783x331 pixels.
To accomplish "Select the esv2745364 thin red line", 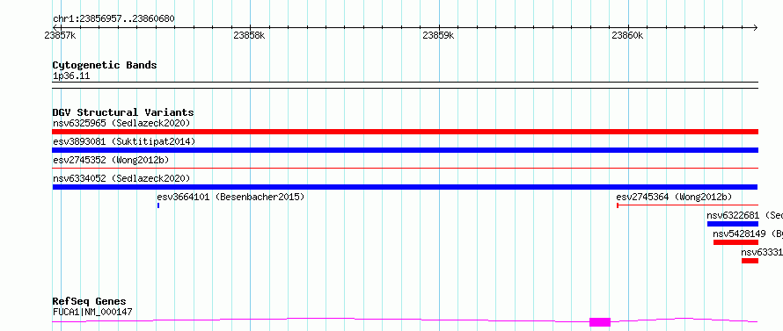I will coord(688,205).
